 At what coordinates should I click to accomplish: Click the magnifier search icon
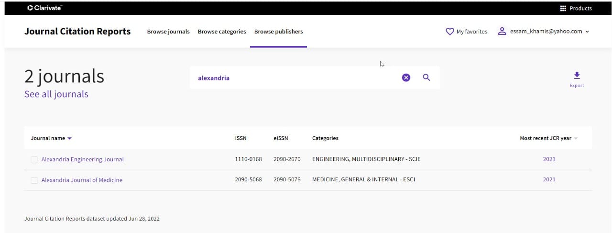426,78
